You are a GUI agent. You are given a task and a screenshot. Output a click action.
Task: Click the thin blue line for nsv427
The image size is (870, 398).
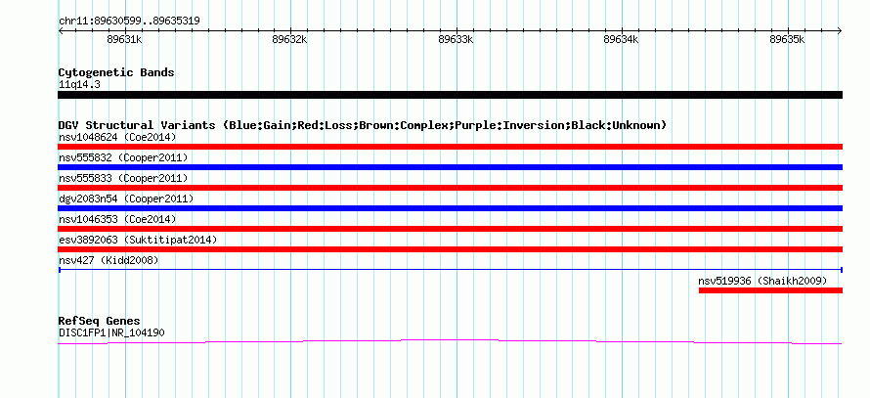point(450,270)
